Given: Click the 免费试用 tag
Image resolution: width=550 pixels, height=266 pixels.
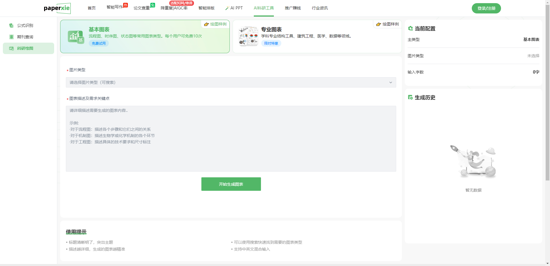Looking at the screenshot, I should pos(99,43).
